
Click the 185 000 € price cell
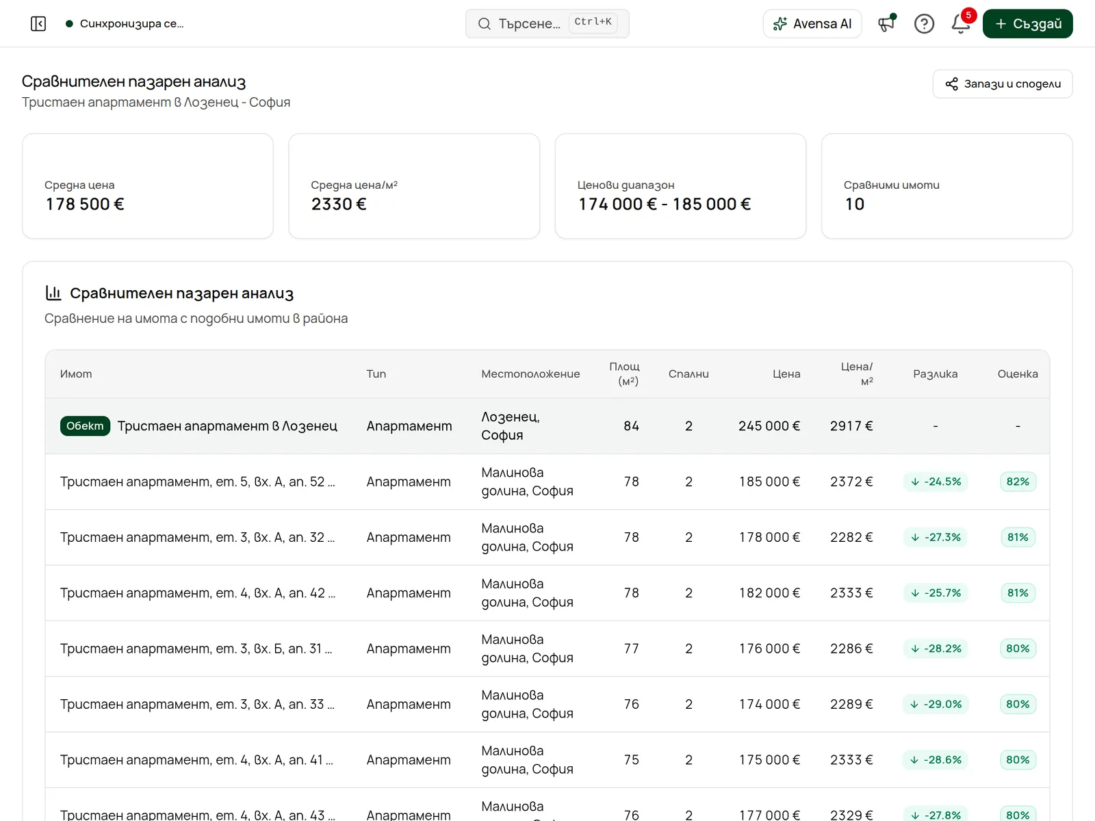(x=769, y=482)
